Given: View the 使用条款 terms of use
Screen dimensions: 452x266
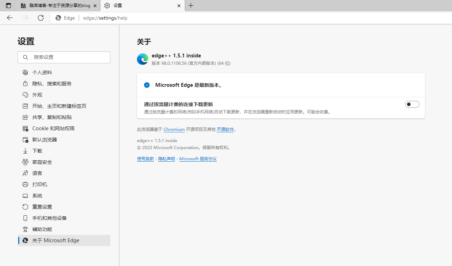Looking at the screenshot, I should 145,159.
